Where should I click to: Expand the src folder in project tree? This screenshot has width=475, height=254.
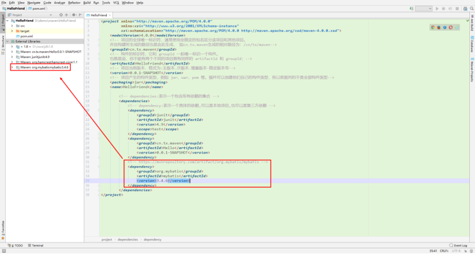[12, 26]
